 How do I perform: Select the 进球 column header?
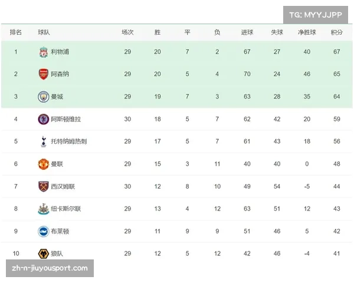pos(247,32)
